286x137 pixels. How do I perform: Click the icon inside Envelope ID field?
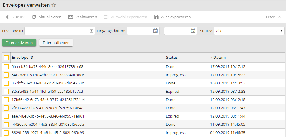coord(91,31)
